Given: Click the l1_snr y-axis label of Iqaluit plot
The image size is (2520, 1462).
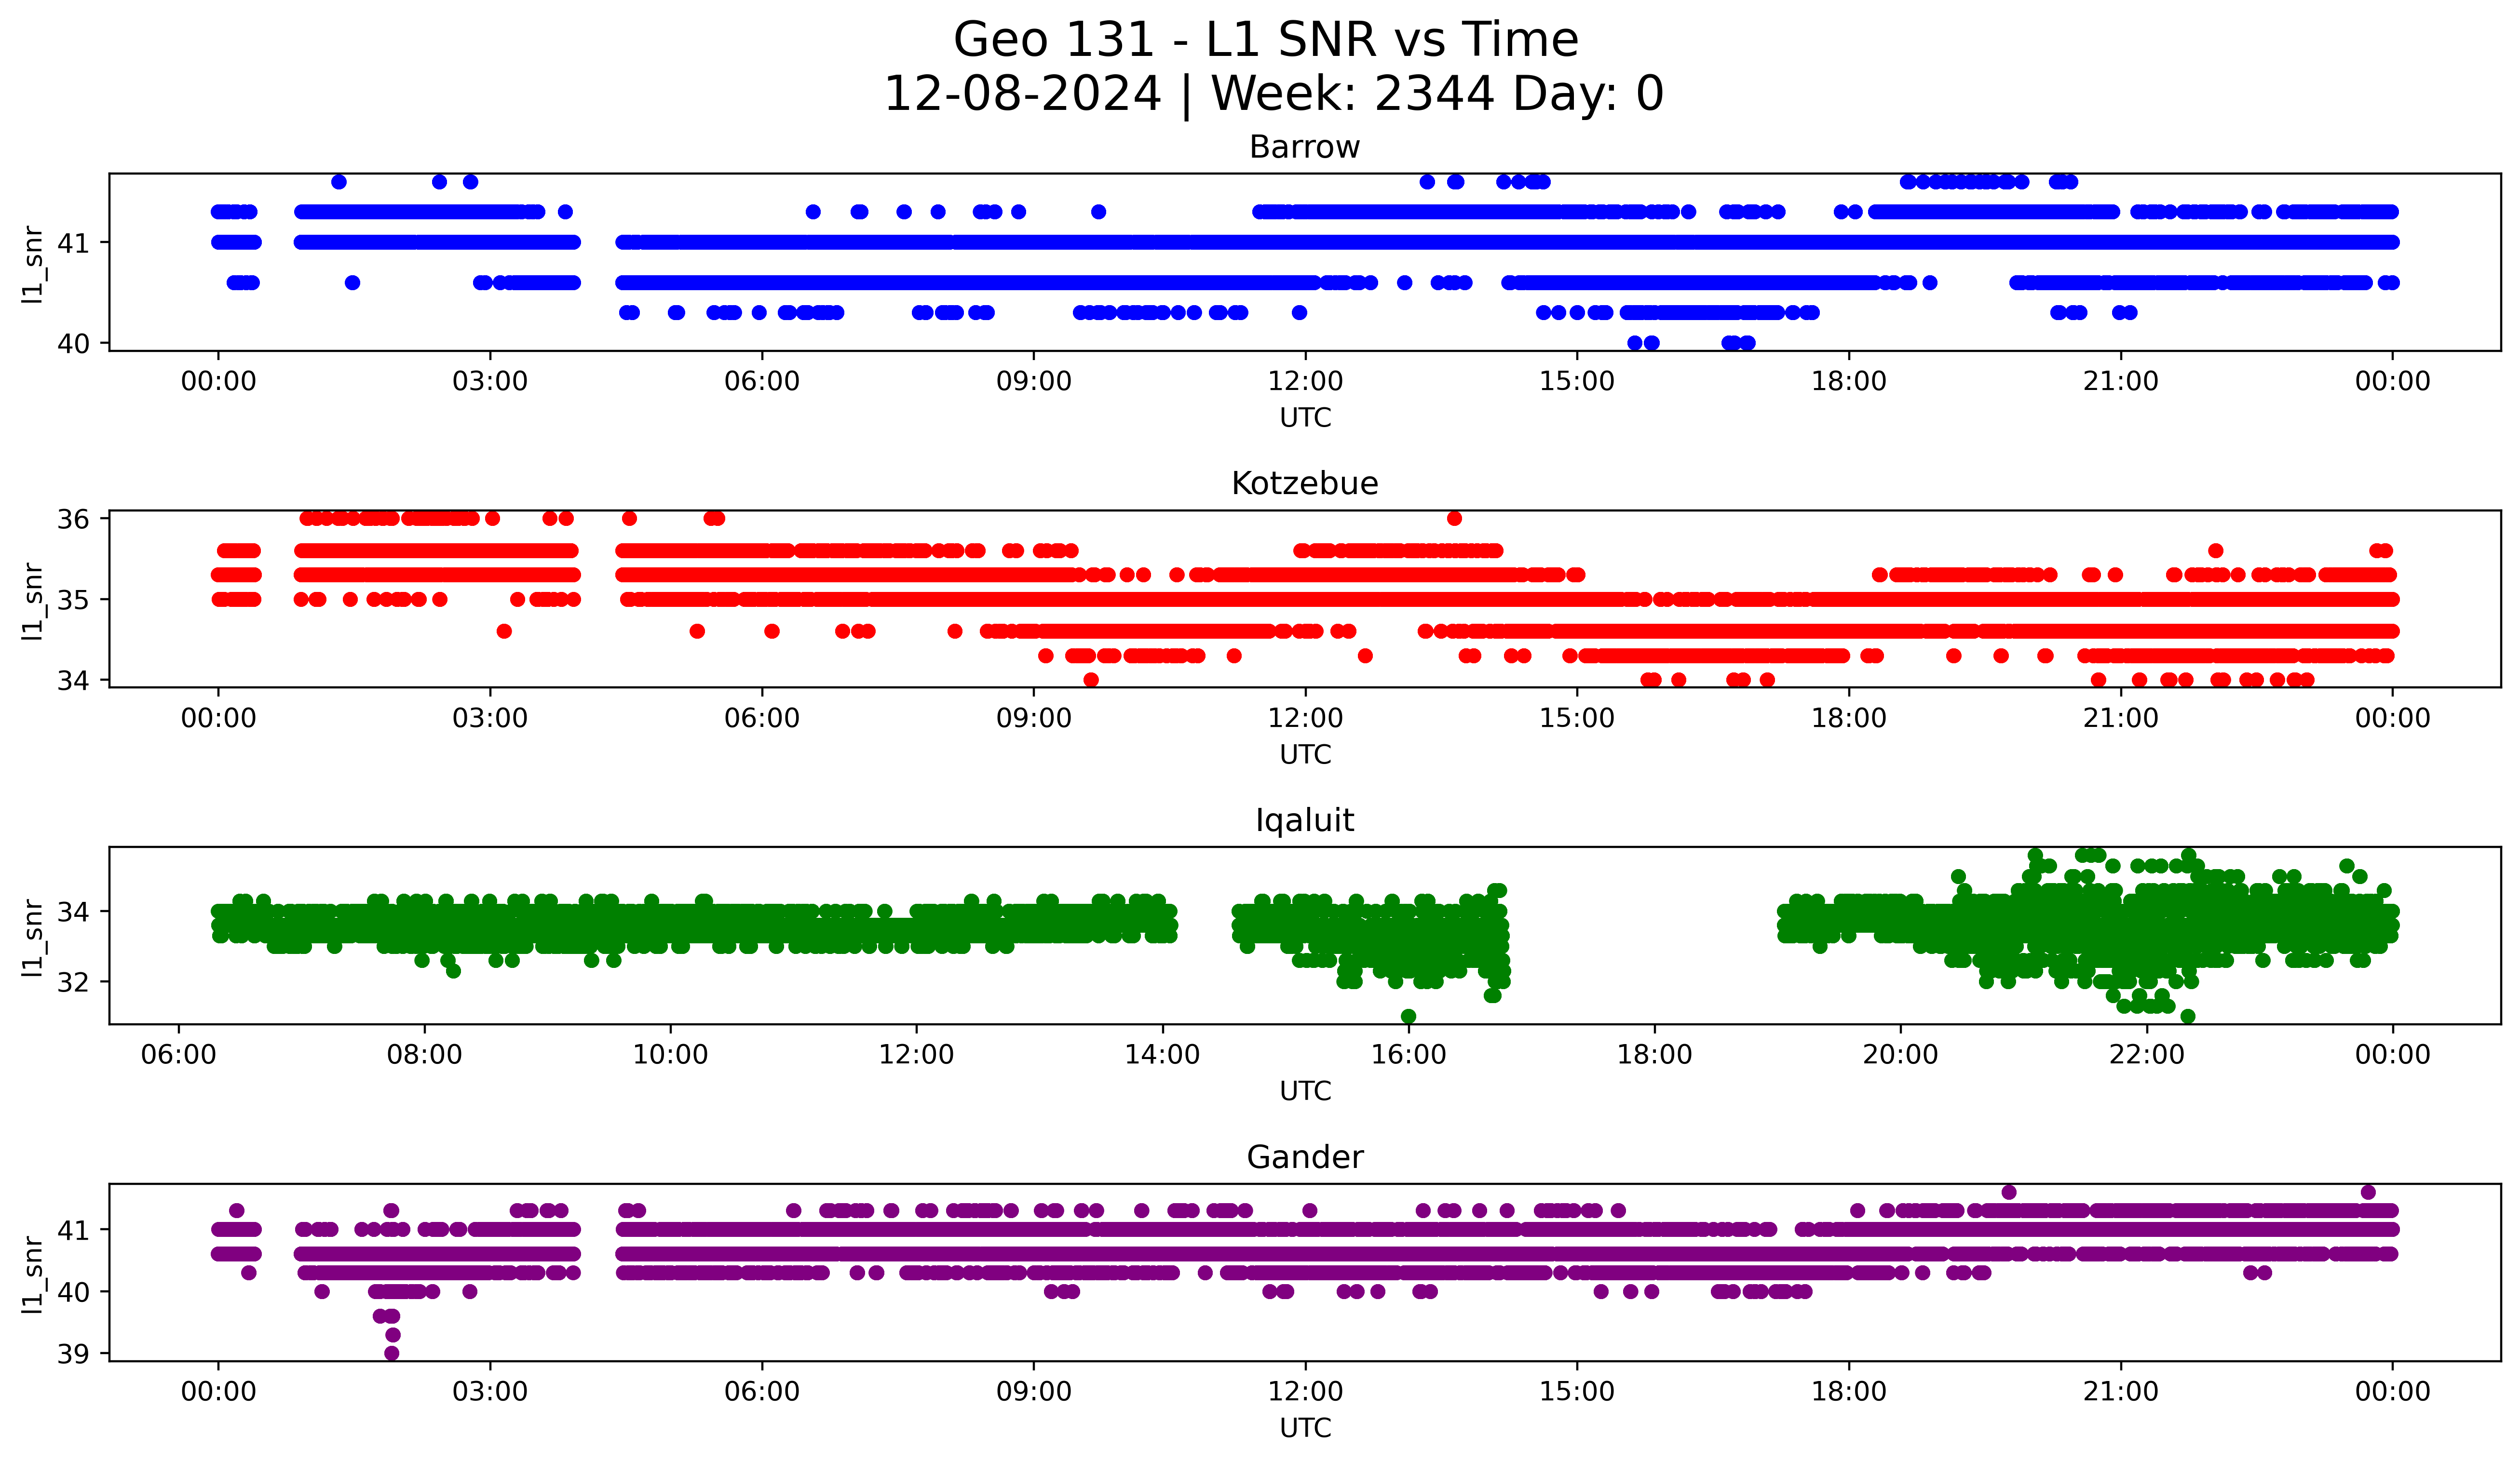Looking at the screenshot, I should point(32,938).
